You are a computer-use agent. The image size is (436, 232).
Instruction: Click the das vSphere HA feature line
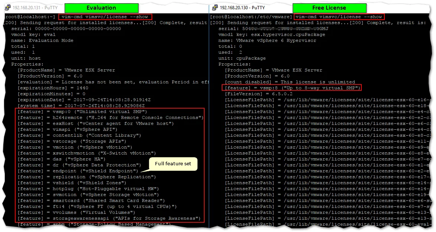pos(61,159)
